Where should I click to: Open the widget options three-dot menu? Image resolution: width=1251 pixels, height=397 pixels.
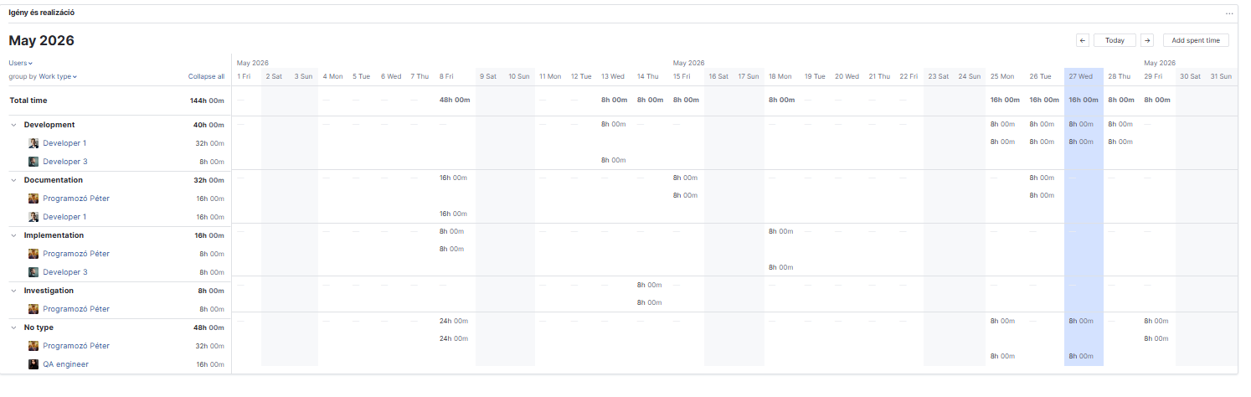click(x=1229, y=13)
